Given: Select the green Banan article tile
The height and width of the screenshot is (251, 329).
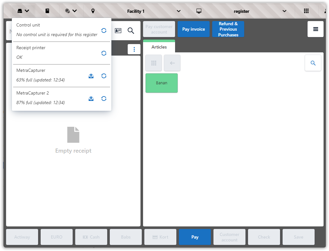Looking at the screenshot, I should point(162,83).
